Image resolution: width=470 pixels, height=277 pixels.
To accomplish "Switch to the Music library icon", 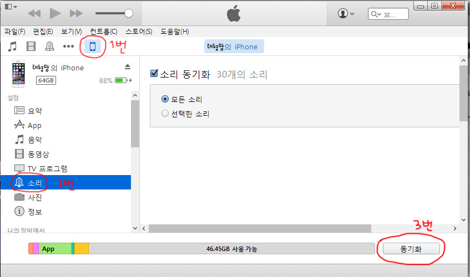I will (12, 47).
